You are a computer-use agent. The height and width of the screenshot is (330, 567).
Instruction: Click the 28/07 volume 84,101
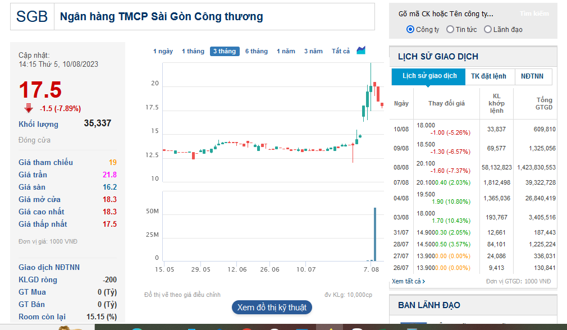coord(496,244)
